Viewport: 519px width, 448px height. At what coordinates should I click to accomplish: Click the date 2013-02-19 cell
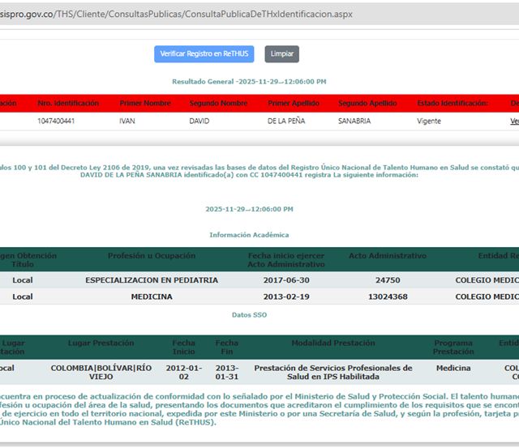click(x=286, y=297)
